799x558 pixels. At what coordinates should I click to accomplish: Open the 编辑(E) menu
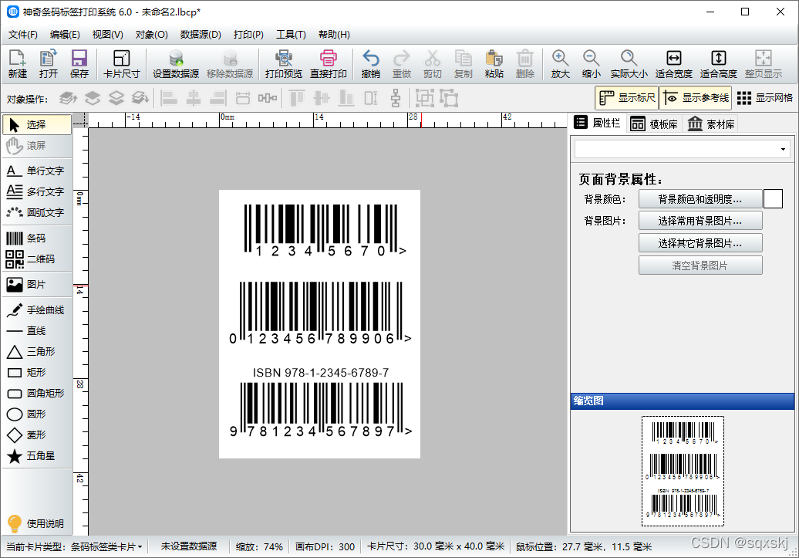pos(65,35)
